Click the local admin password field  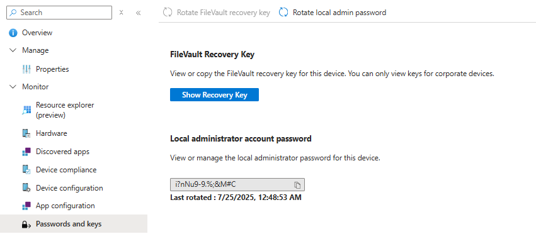click(237, 184)
